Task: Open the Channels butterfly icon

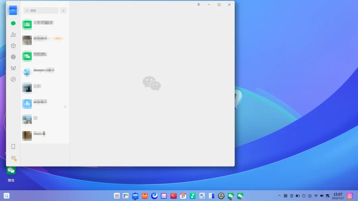Action: (13, 68)
